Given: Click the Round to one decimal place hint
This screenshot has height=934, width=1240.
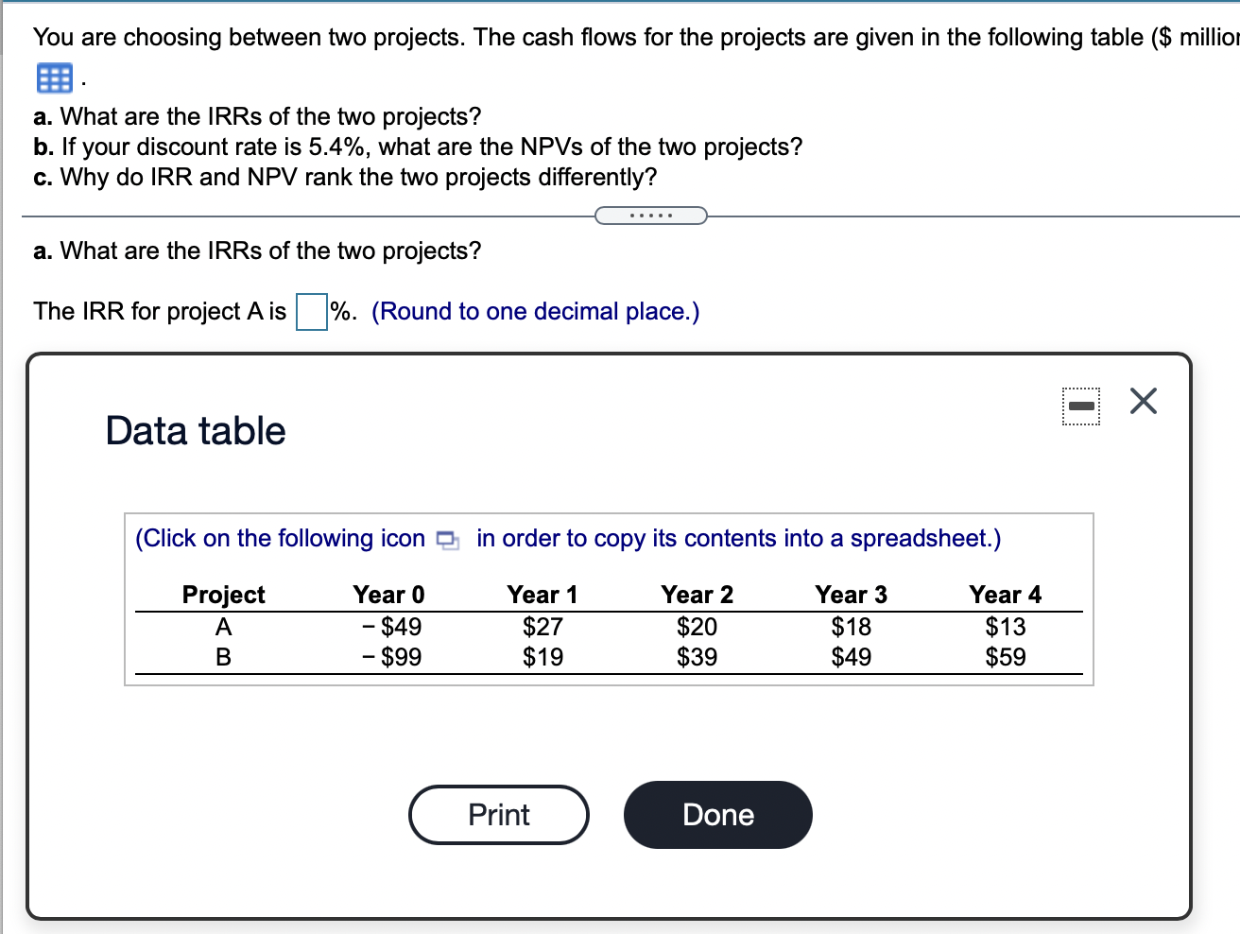Looking at the screenshot, I should pyautogui.click(x=535, y=310).
